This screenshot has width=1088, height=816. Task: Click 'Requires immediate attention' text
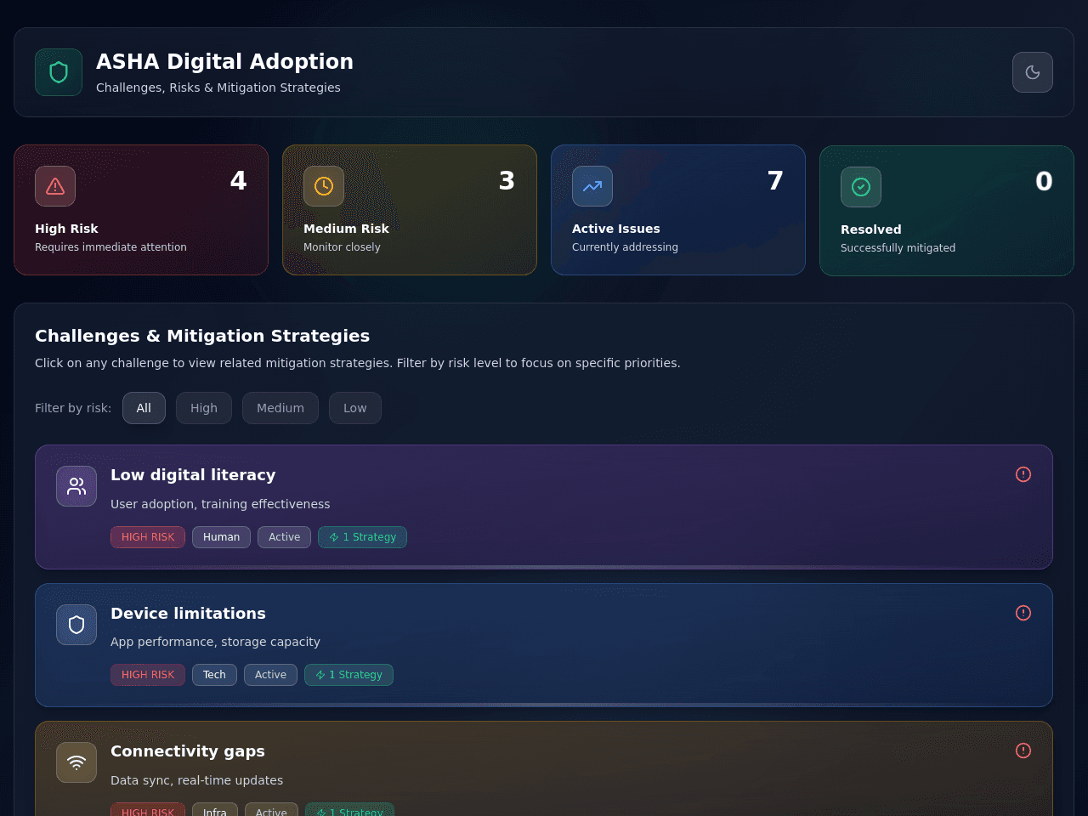[x=110, y=247]
